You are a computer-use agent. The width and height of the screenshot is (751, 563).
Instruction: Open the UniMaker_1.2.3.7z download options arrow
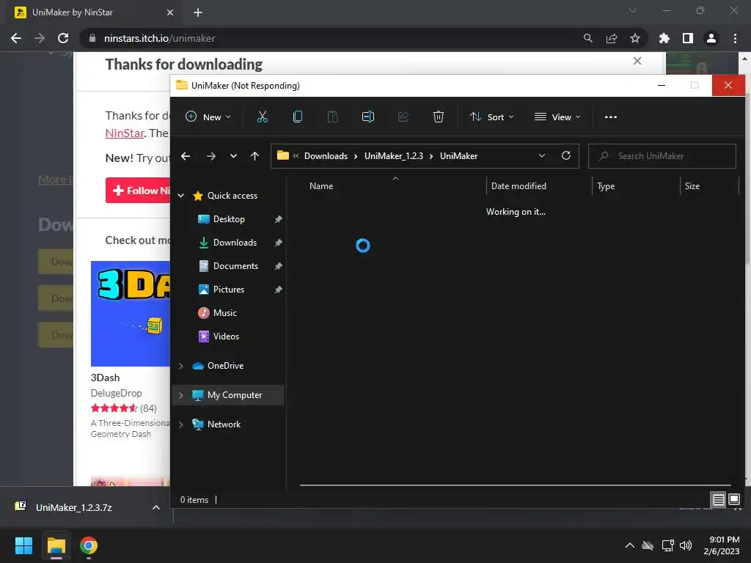[x=156, y=507]
